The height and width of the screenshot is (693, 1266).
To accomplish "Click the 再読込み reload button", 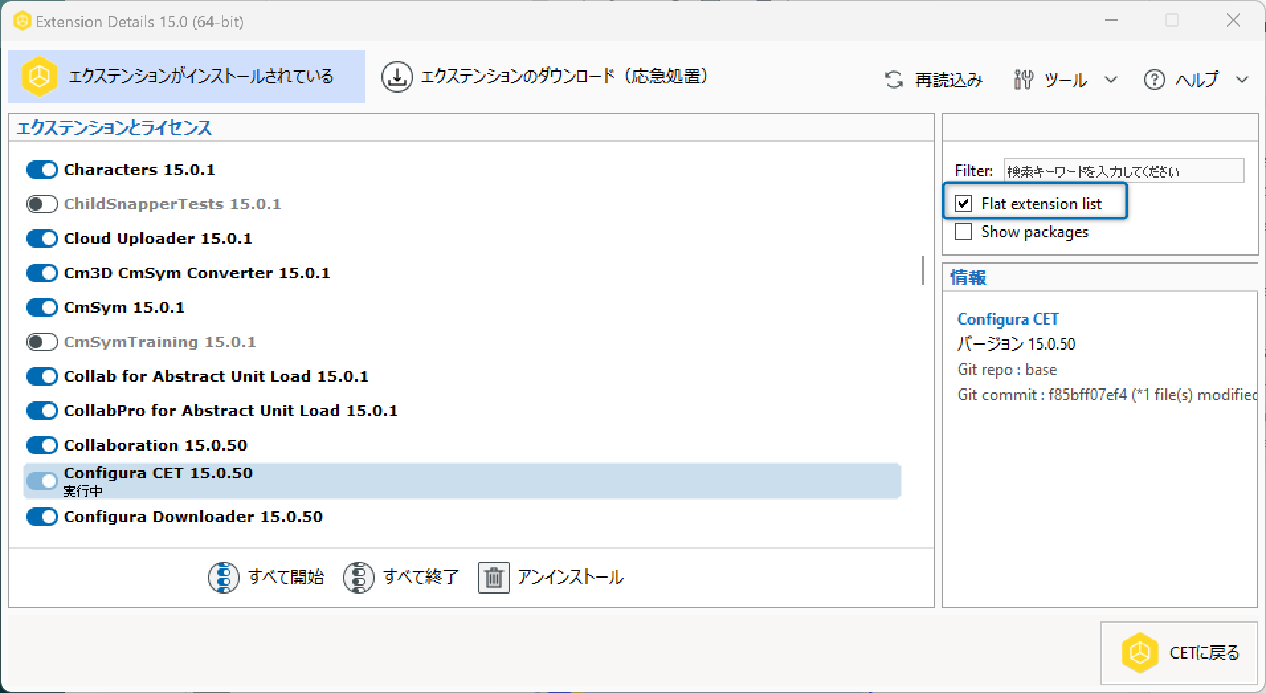I will tap(934, 80).
